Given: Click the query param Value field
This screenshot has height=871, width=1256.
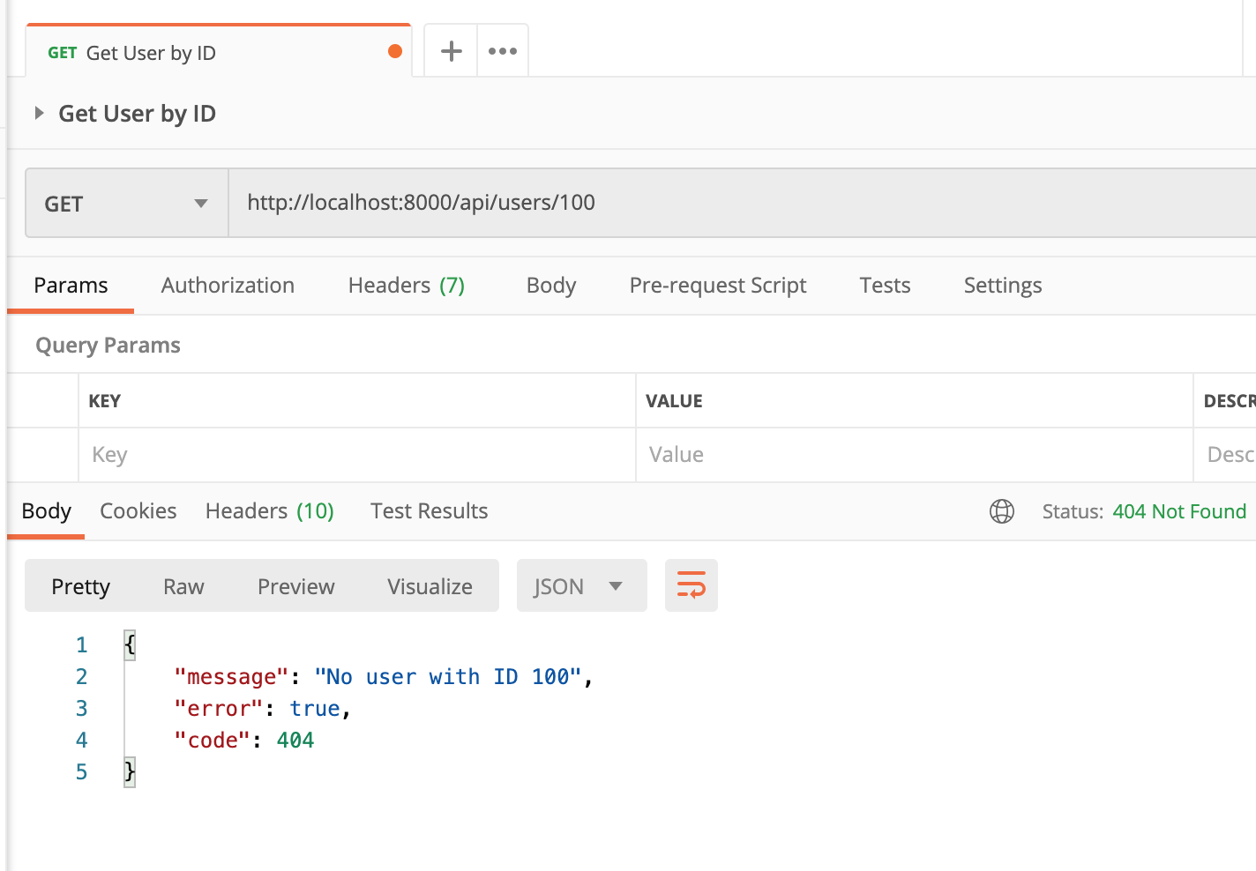Looking at the screenshot, I should click(915, 455).
